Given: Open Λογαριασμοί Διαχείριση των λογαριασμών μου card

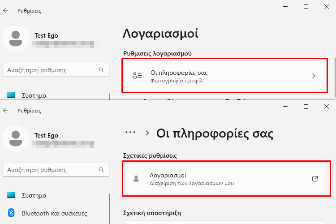Looking at the screenshot, I should [224, 179].
